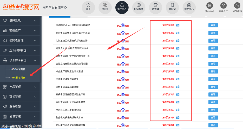
Task: Click 修改密码 lock icon
Action: (237, 6)
